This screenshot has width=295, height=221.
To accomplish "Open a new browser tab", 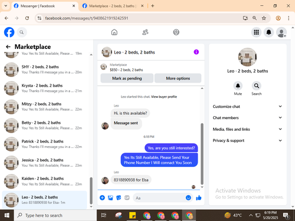I will pos(152,6).
